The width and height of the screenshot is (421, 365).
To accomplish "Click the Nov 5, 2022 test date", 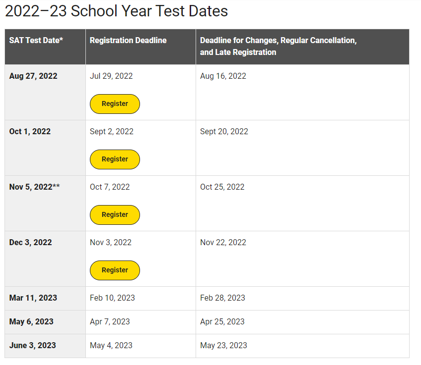I will pyautogui.click(x=34, y=187).
